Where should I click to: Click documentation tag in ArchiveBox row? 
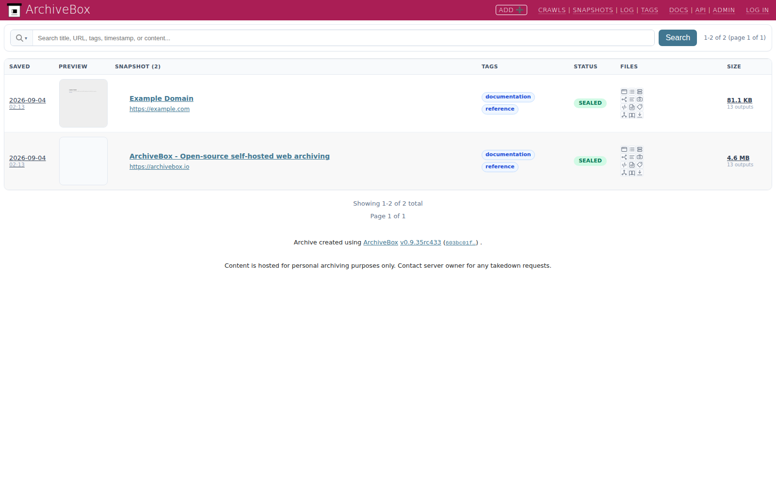pyautogui.click(x=508, y=155)
